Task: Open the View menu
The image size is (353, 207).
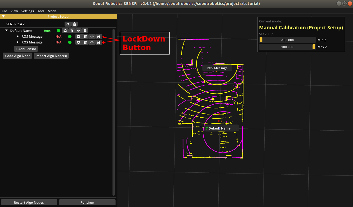Action: (14, 11)
